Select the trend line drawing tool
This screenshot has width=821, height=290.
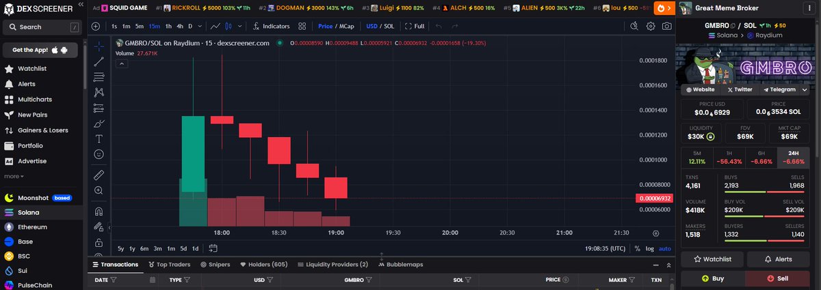pos(99,61)
